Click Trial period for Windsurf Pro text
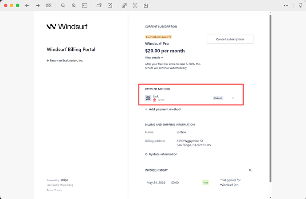This screenshot has height=199, width=306. click(230, 183)
